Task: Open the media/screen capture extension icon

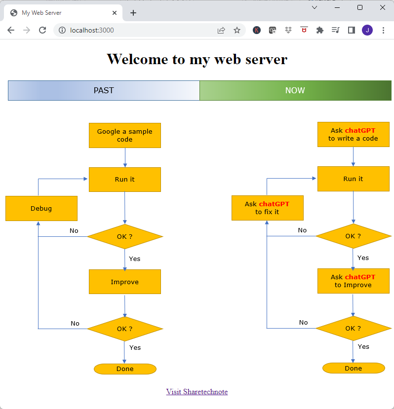Action: pos(273,30)
